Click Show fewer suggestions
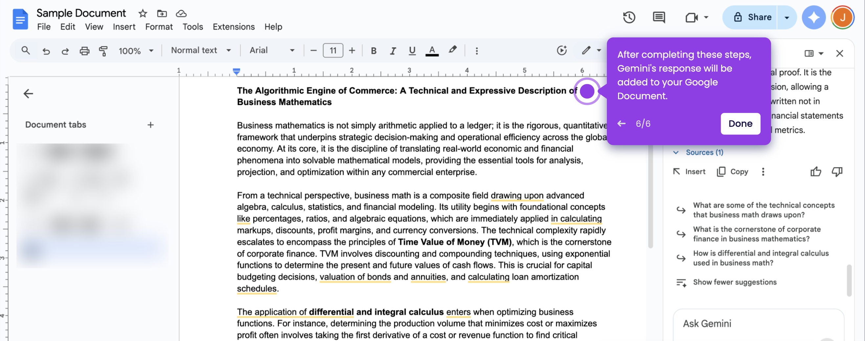865x341 pixels. point(727,282)
